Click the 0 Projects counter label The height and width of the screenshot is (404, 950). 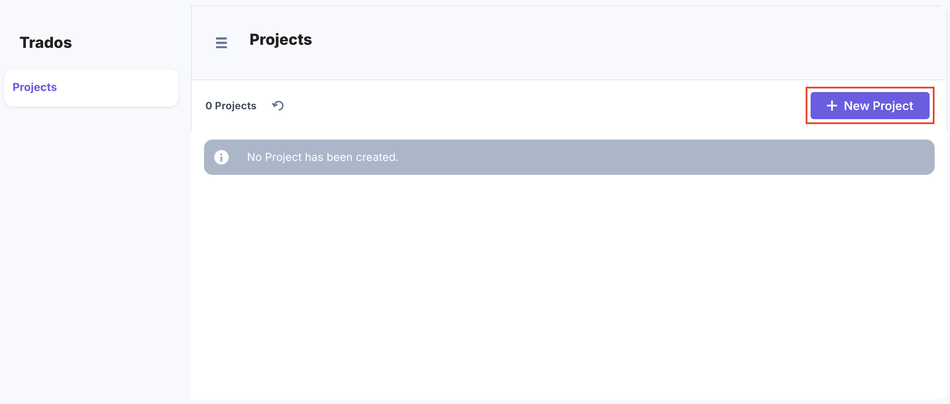coord(231,106)
